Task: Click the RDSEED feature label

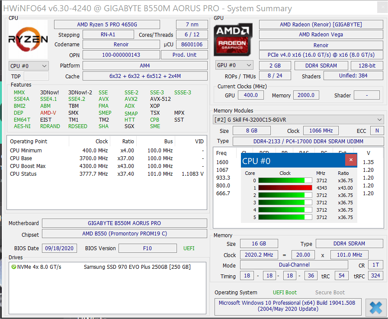Action: point(78,126)
